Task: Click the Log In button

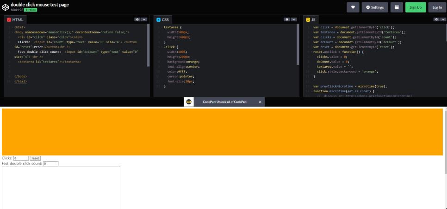Action: coord(437,7)
